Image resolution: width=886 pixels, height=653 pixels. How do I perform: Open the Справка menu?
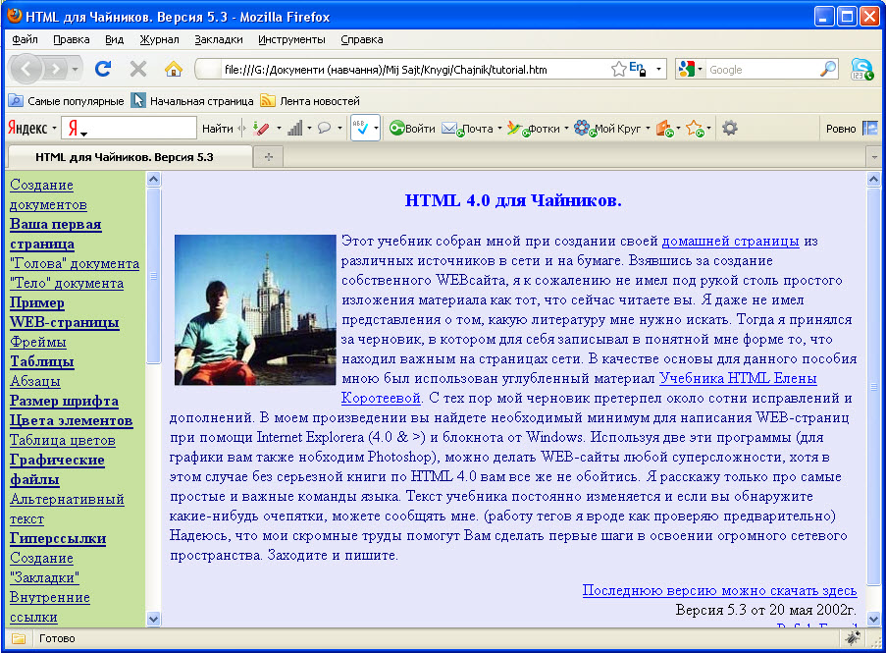[362, 39]
